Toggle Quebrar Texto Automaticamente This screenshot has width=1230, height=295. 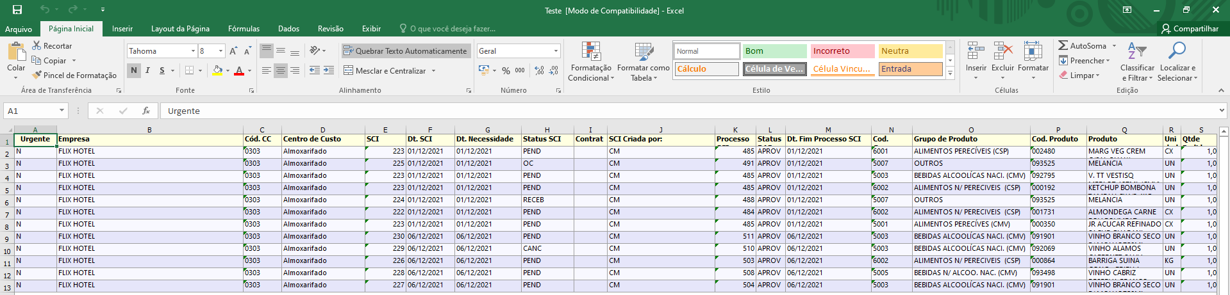406,51
